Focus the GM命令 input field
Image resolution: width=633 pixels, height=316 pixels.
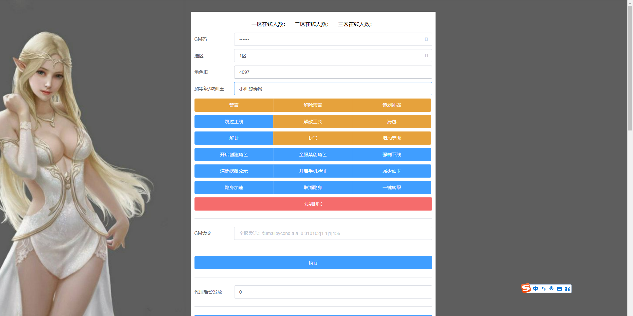pos(333,233)
